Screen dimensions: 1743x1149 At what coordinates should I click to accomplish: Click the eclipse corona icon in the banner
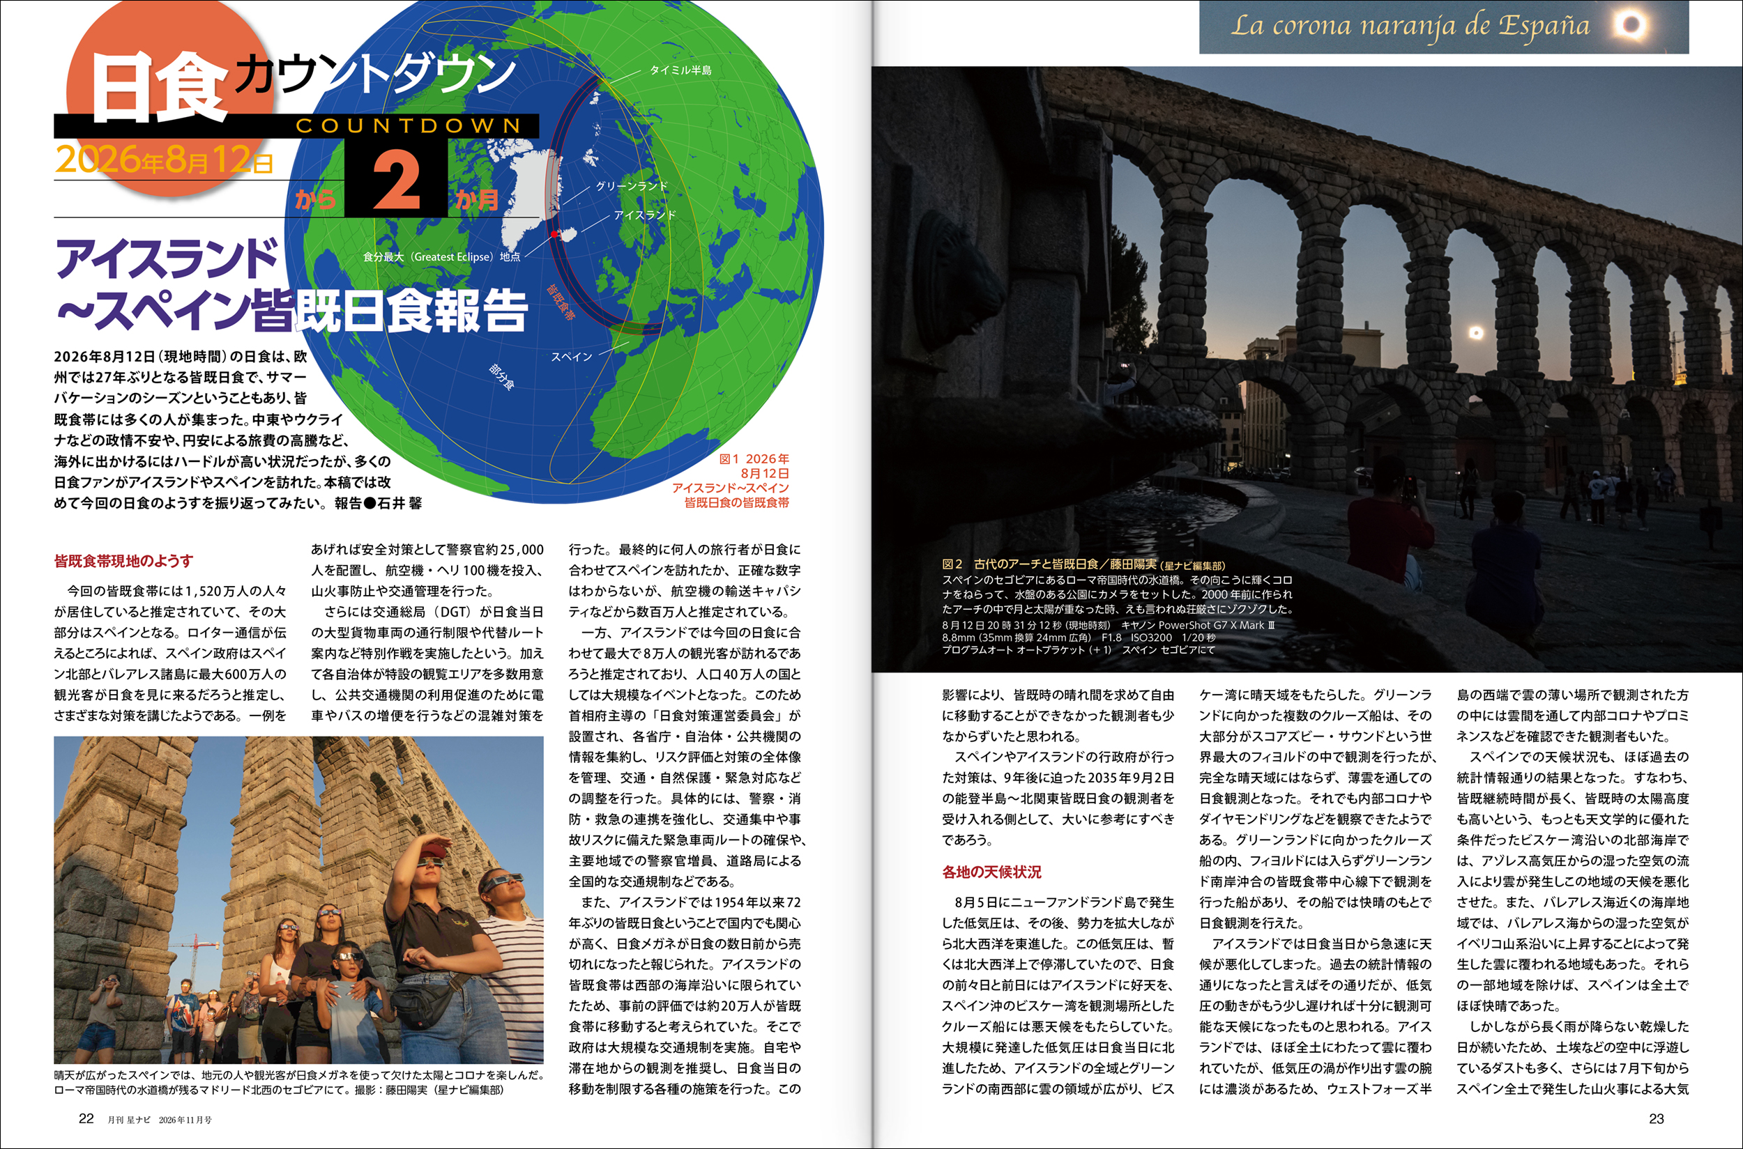coord(1631,25)
